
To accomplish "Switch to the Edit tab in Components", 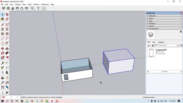I will [154, 42].
